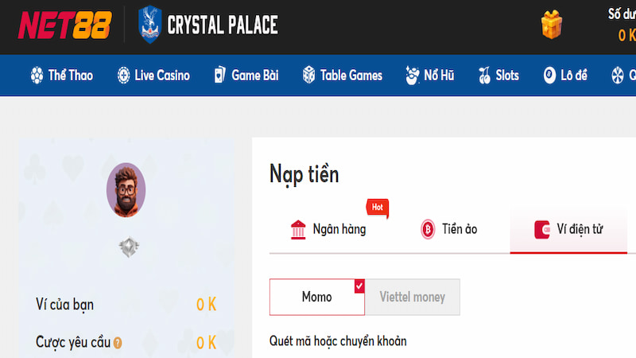Screen dimensions: 636x358
Task: Click the playing cards Game Bài icon
Action: 219,76
